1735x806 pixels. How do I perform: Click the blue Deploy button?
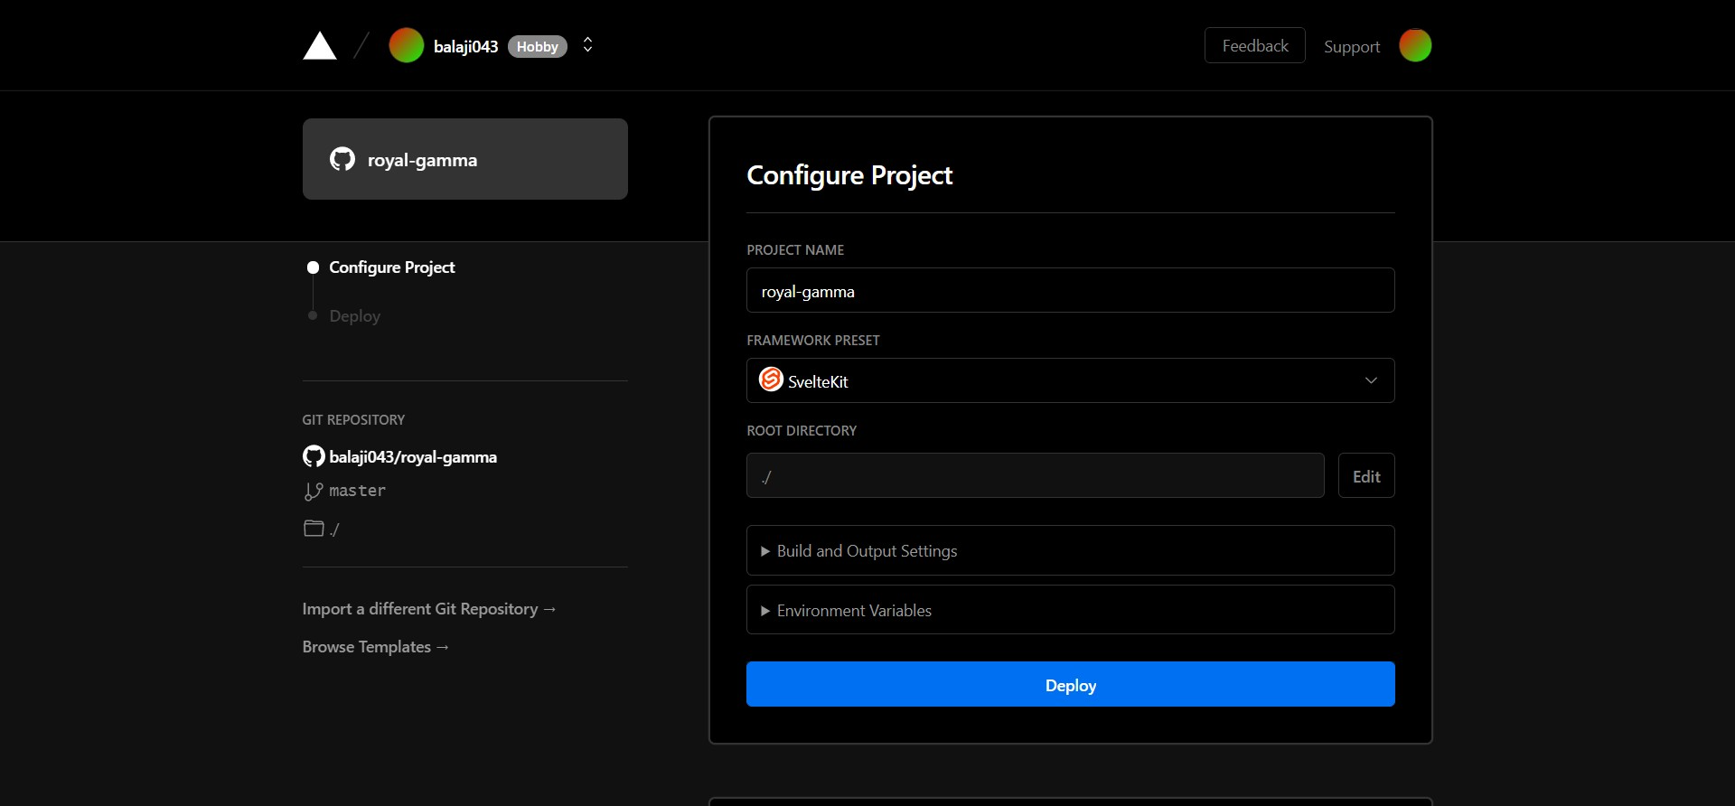point(1071,684)
